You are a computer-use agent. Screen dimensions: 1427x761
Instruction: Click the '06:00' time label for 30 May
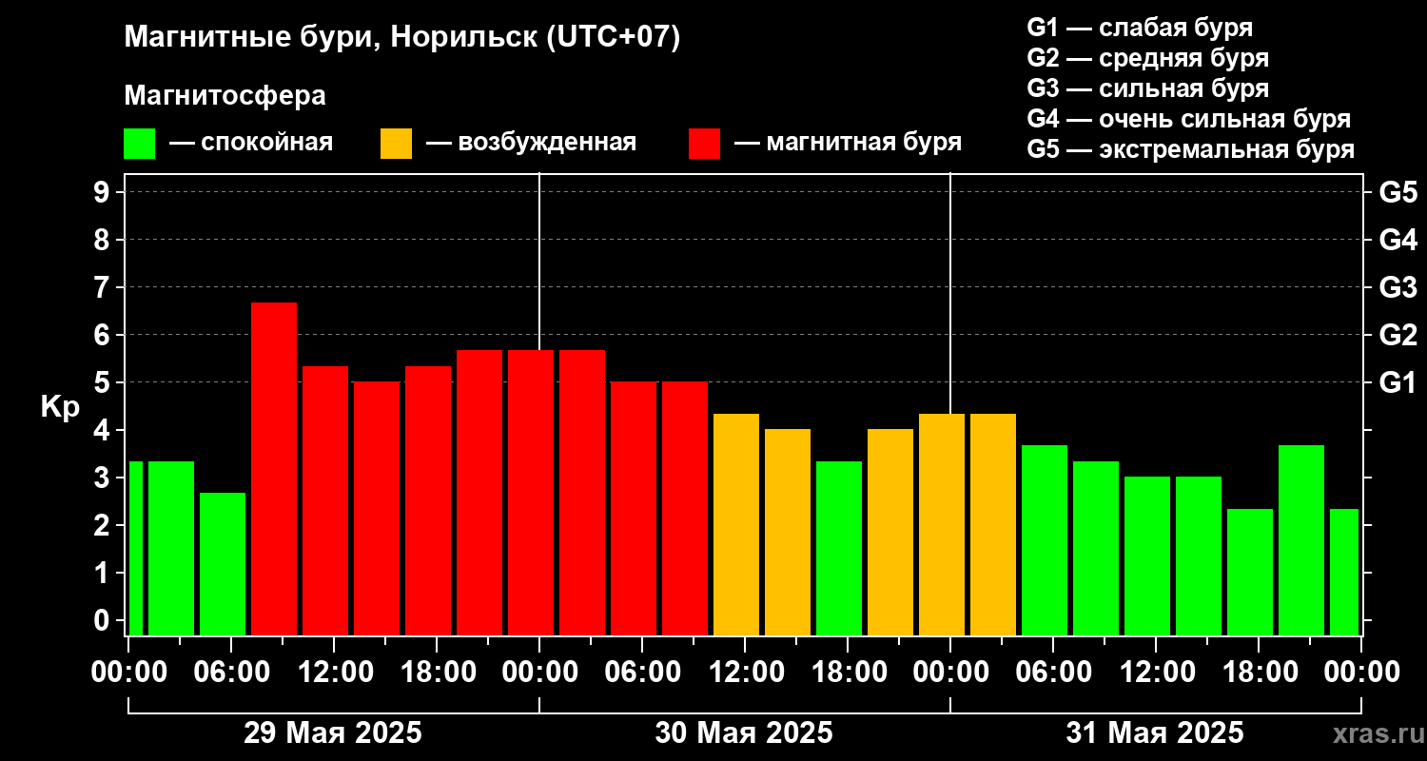pos(642,673)
